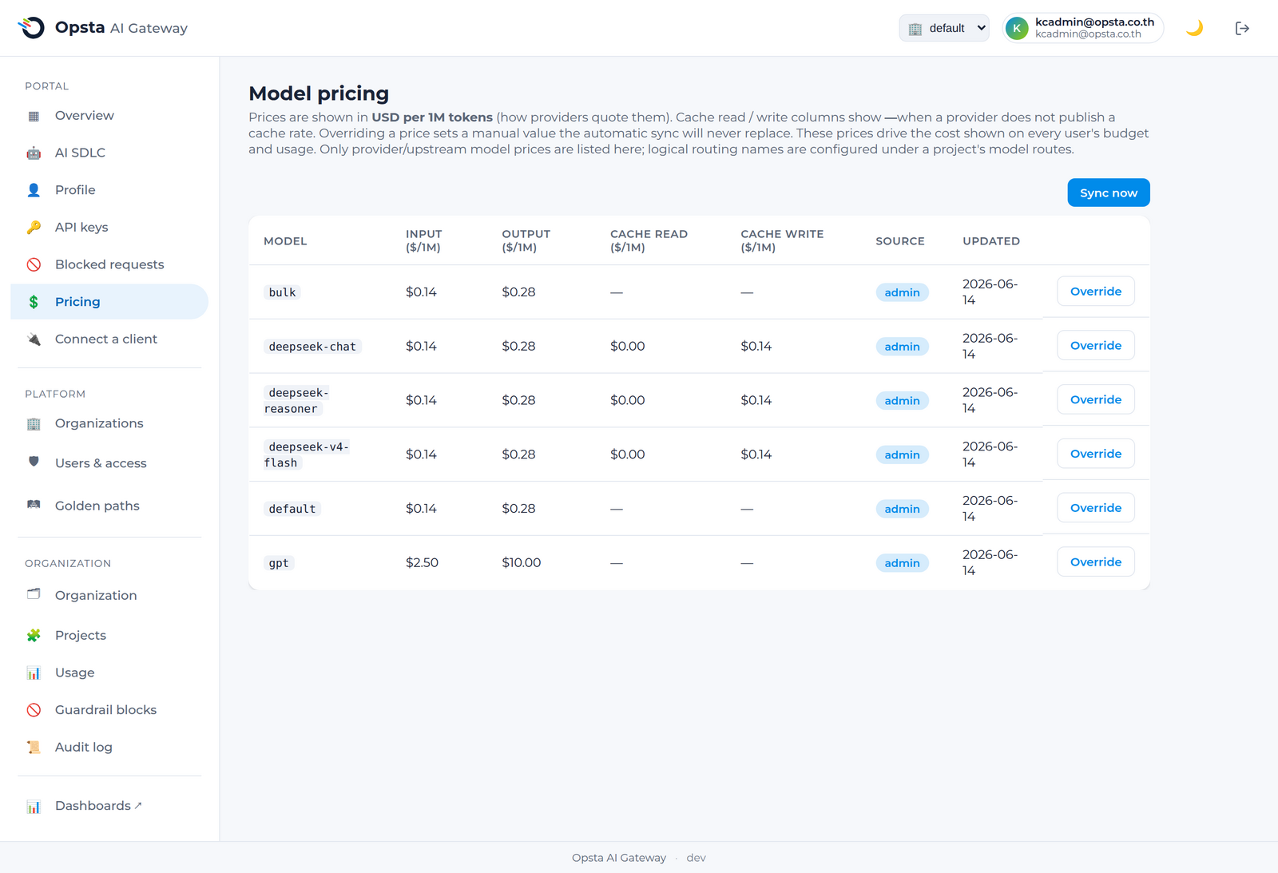Open Guardrail blocks page
Viewport: 1278px width, 873px height.
coord(109,710)
